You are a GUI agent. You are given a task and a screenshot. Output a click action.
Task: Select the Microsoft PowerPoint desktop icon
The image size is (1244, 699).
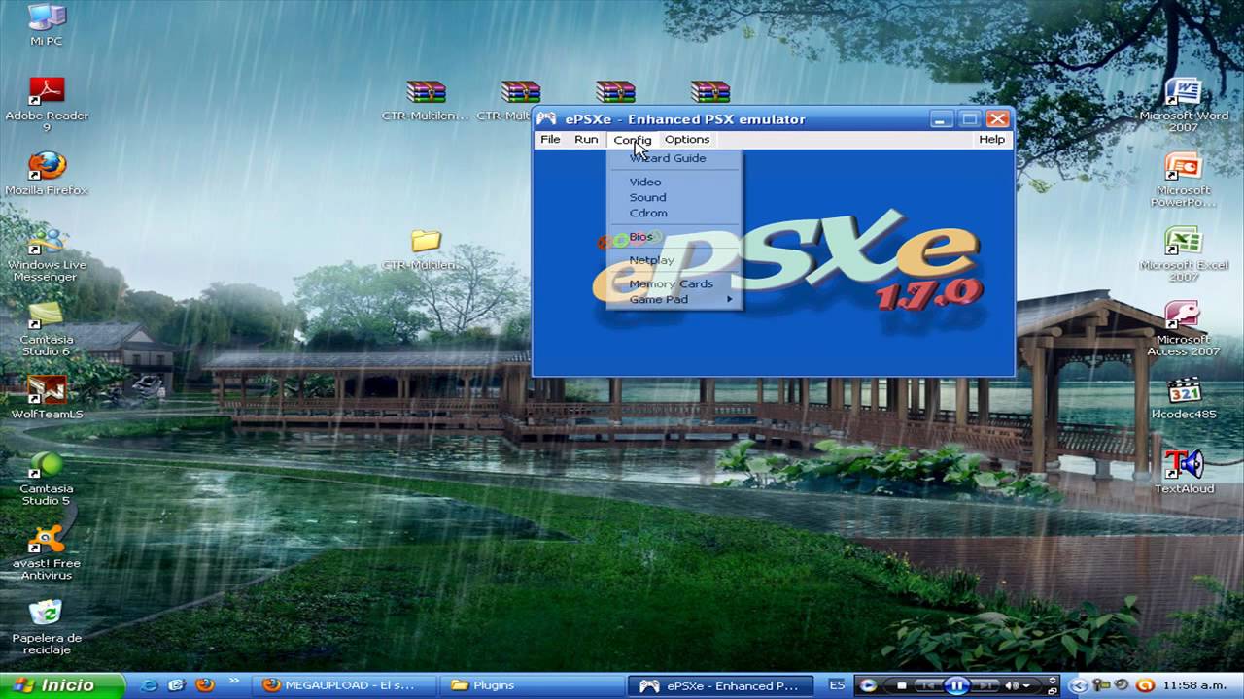click(1184, 180)
